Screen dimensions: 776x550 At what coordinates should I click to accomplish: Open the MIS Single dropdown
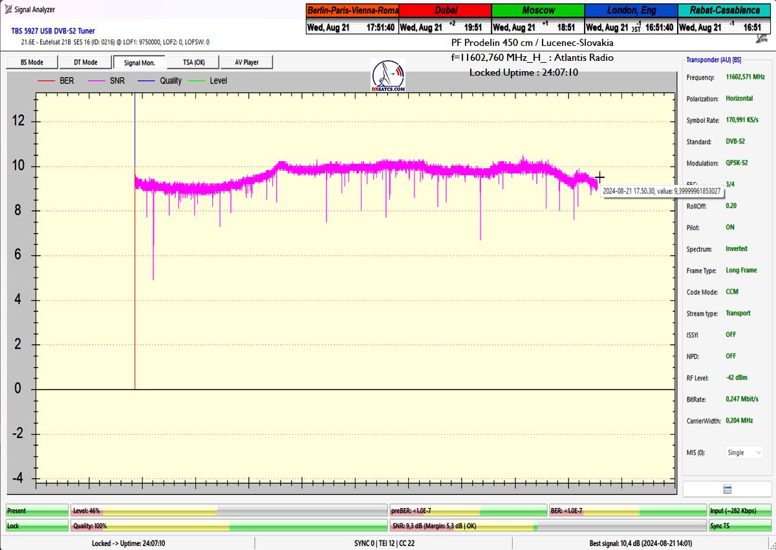coord(744,453)
